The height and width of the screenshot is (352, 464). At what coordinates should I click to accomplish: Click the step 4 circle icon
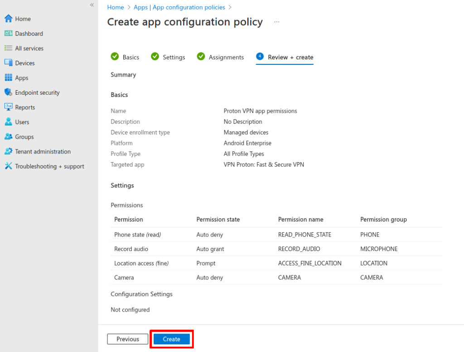[260, 56]
